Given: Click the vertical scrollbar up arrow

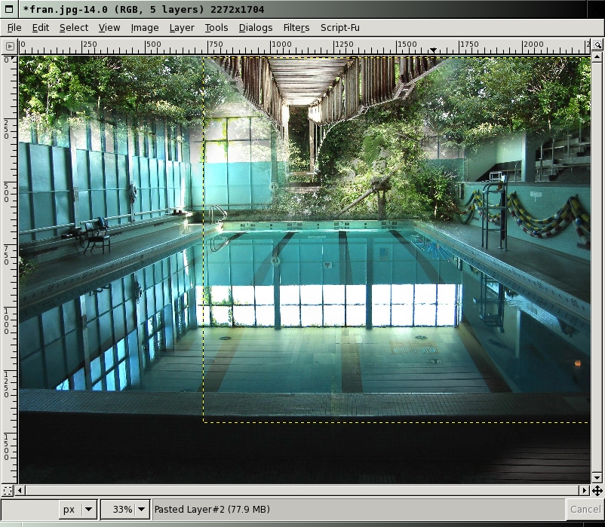Looking at the screenshot, I should point(597,57).
